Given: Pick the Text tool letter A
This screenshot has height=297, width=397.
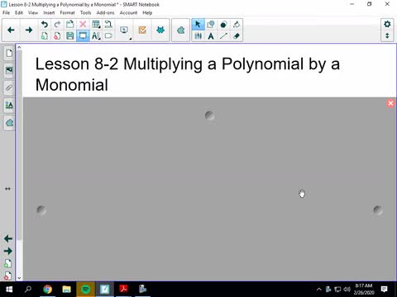Looking at the screenshot, I should (x=211, y=36).
